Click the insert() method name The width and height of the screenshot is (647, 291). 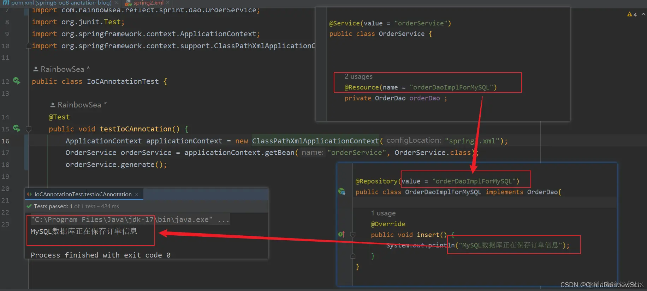pos(428,235)
